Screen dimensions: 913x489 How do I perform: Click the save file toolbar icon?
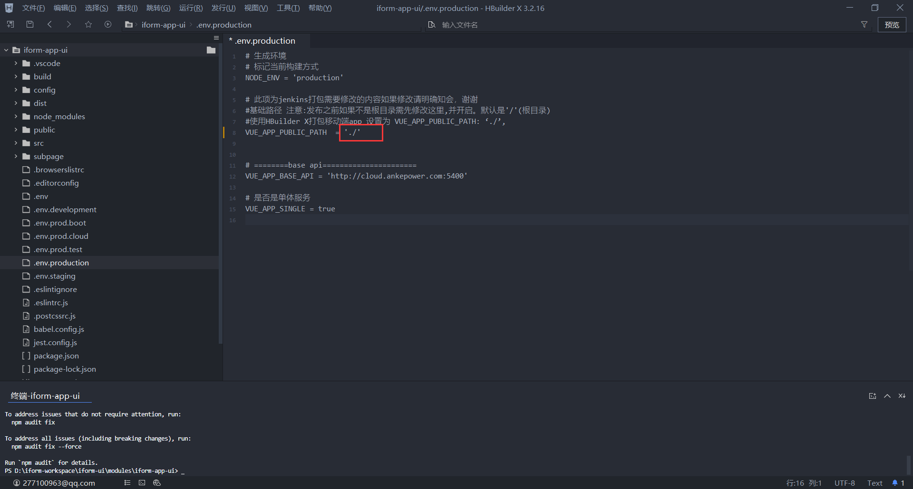coord(30,25)
